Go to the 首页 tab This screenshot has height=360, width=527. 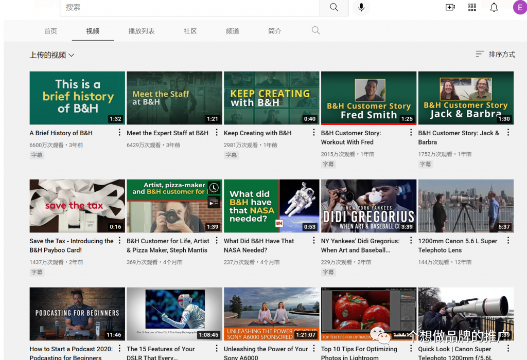(50, 31)
